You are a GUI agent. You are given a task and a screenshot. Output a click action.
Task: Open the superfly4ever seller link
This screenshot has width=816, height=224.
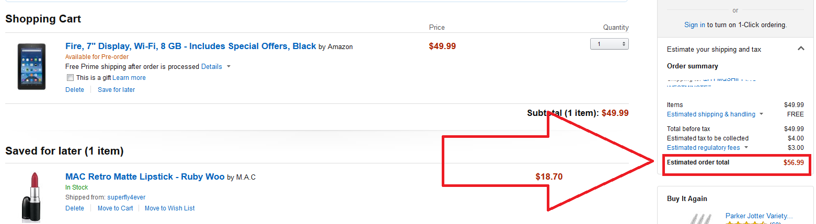pos(127,197)
